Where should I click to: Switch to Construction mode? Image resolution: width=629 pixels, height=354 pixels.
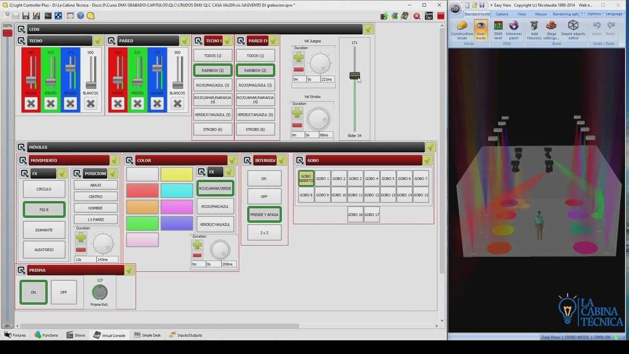point(462,30)
